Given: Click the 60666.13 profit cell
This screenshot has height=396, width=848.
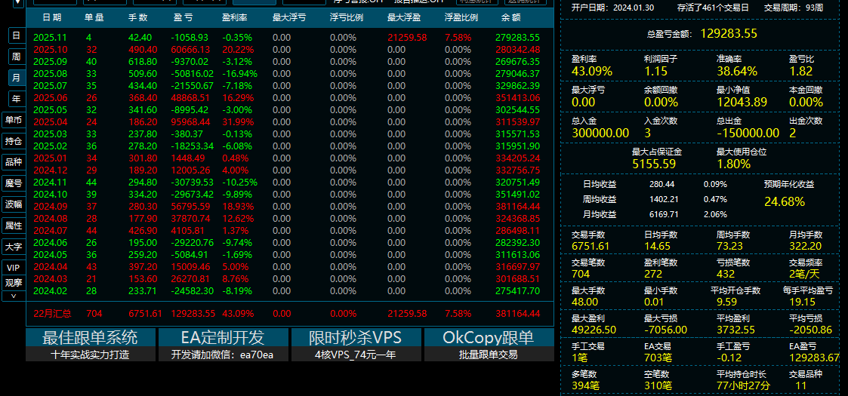Looking at the screenshot, I should [190, 50].
